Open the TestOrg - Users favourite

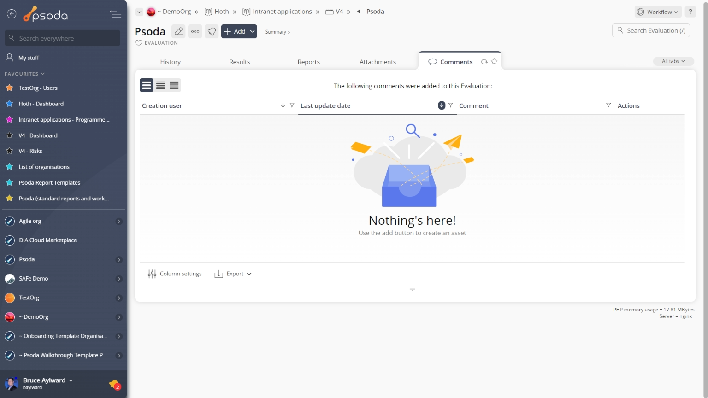(38, 88)
